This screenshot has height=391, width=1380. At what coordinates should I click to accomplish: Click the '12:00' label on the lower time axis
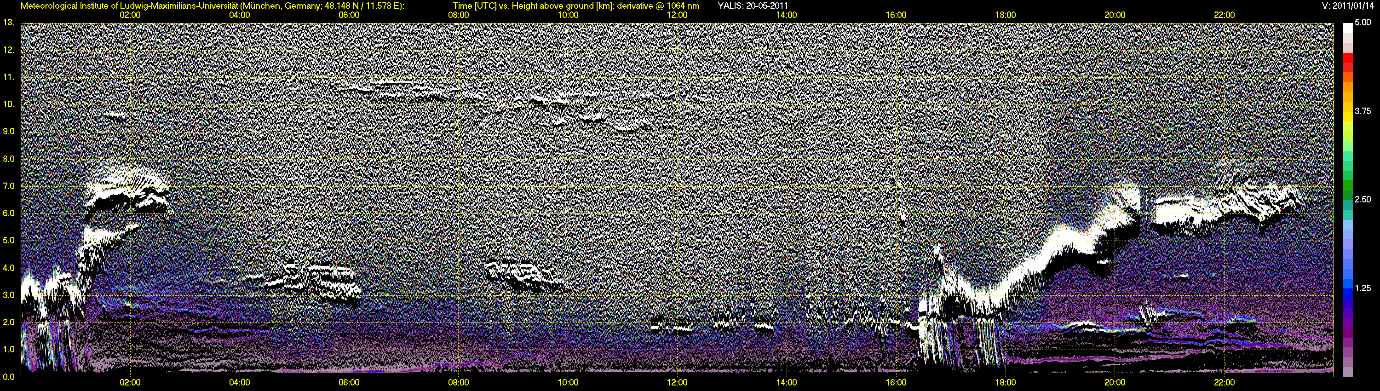(x=677, y=382)
